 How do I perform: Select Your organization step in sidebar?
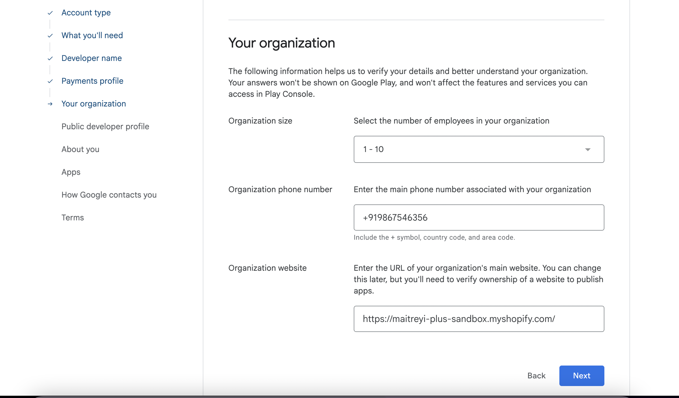pos(93,104)
